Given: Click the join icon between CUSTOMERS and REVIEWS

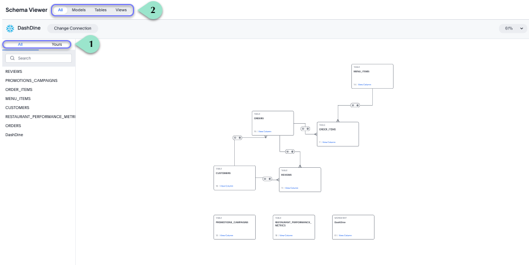Looking at the screenshot, I should point(267,179).
